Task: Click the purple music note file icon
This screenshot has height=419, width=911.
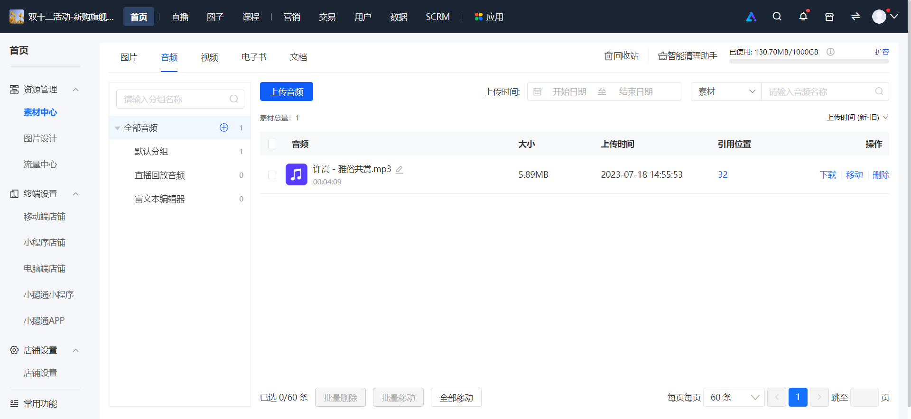Action: pos(297,174)
